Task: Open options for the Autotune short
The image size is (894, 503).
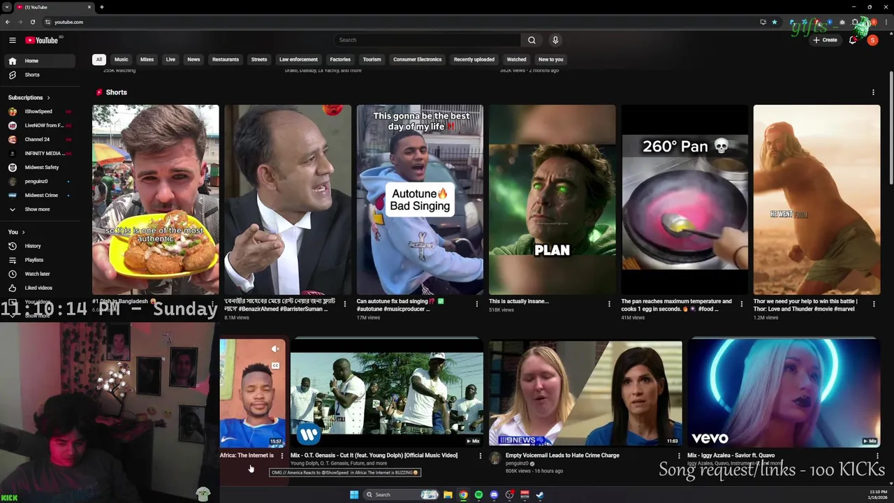Action: (x=477, y=304)
